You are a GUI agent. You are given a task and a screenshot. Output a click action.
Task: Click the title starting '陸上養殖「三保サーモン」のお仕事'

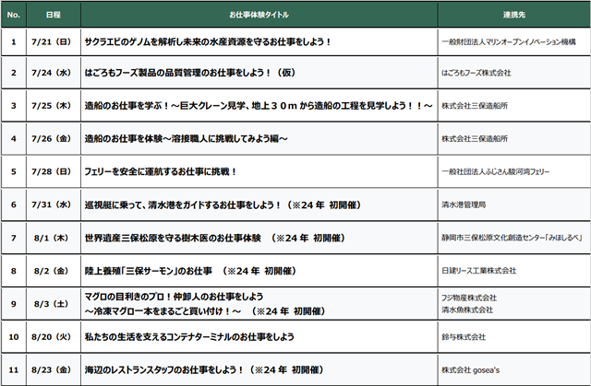190,271
